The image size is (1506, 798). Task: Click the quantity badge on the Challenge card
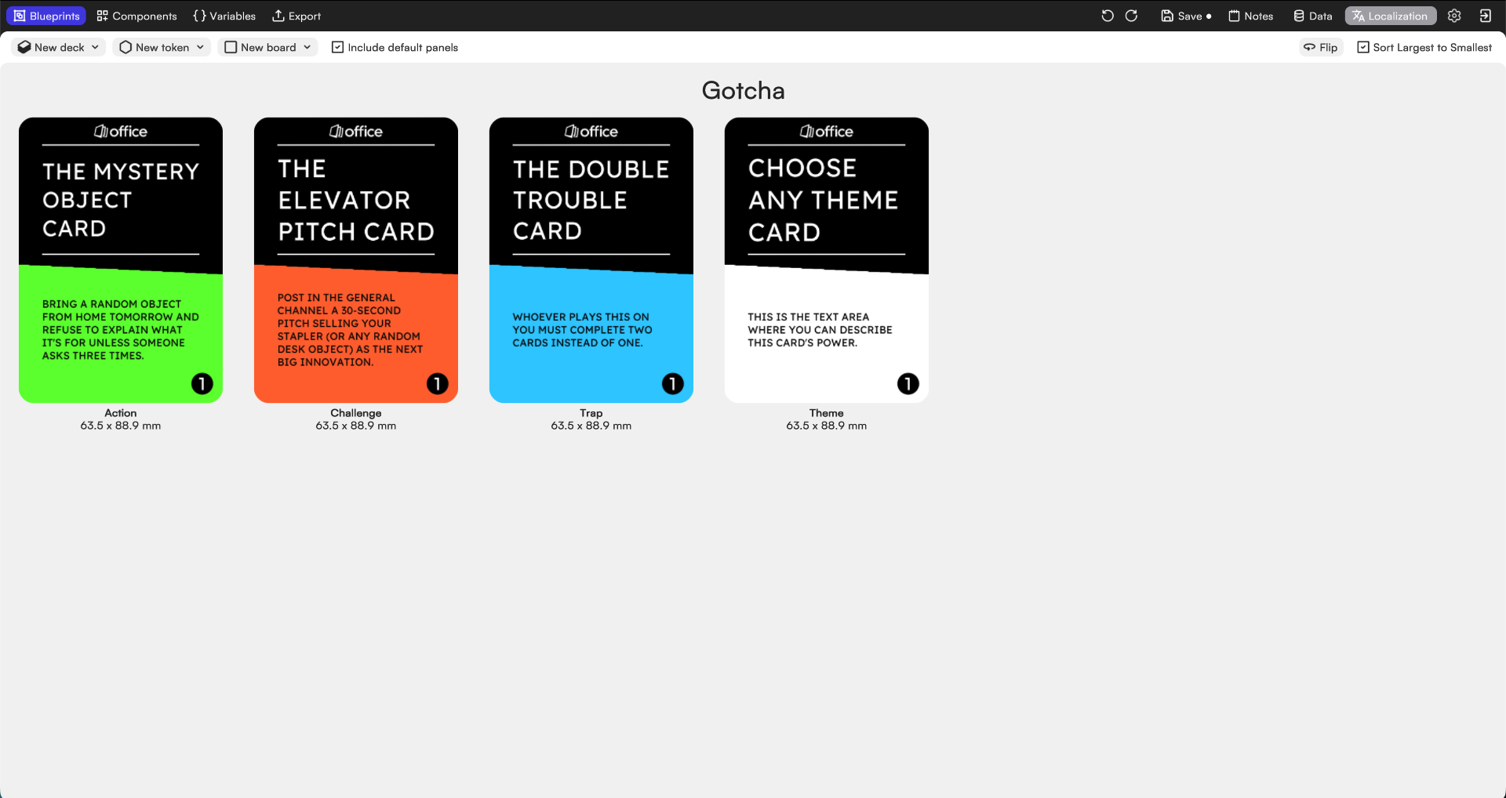point(437,383)
